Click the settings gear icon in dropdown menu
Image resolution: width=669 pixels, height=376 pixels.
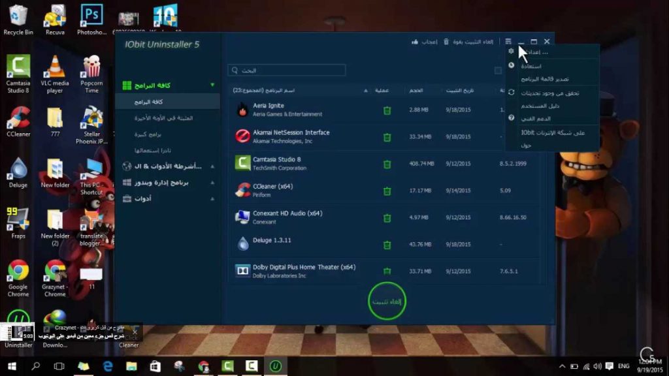point(511,52)
